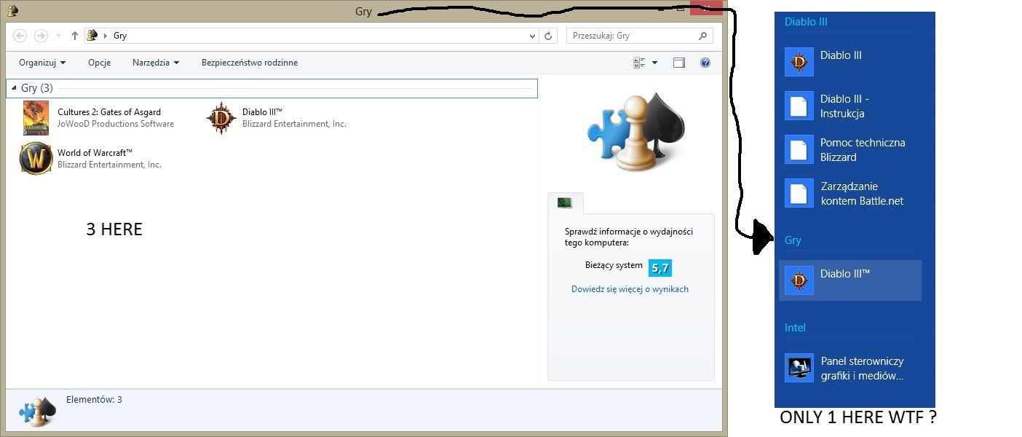Open address bar history dropdown arrow
1022x437 pixels.
click(x=532, y=36)
